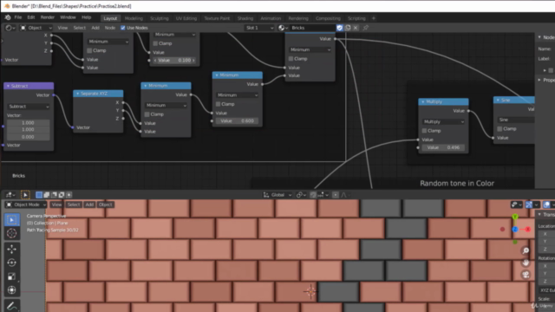555x312 pixels.
Task: Open the viewport View menu
Action: 56,205
